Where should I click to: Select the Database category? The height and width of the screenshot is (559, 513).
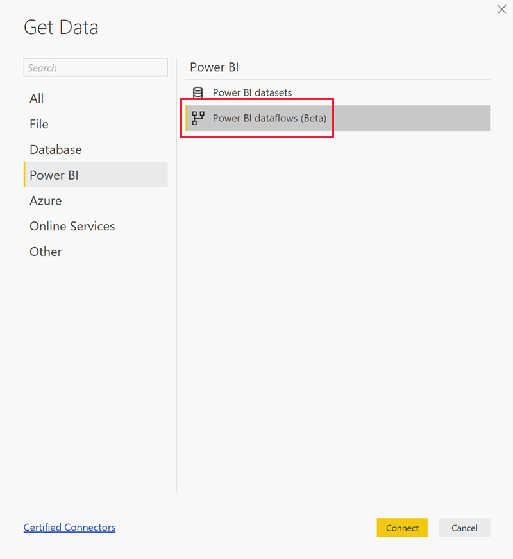[x=96, y=150]
